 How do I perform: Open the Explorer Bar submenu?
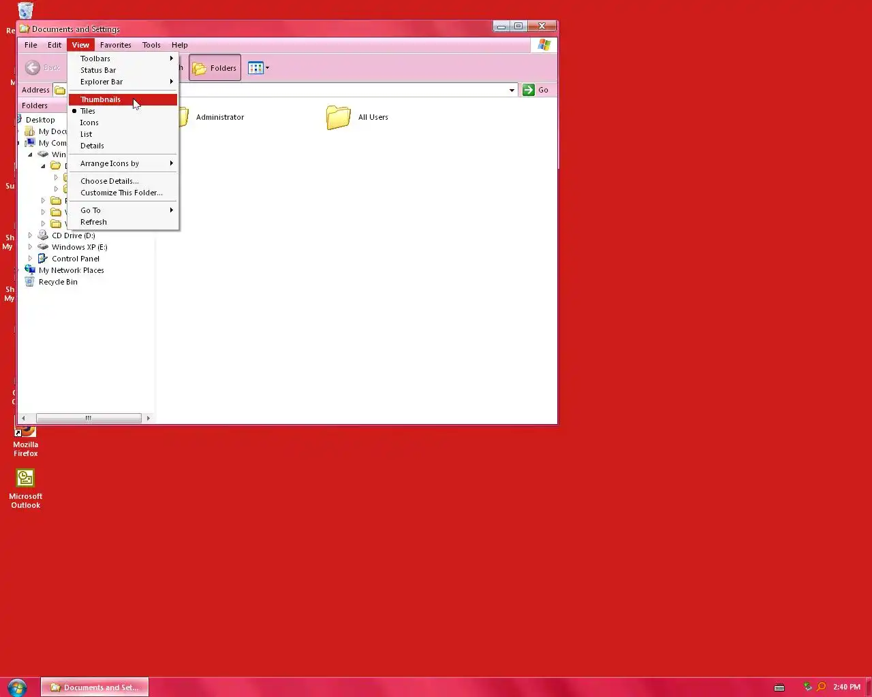pos(123,82)
